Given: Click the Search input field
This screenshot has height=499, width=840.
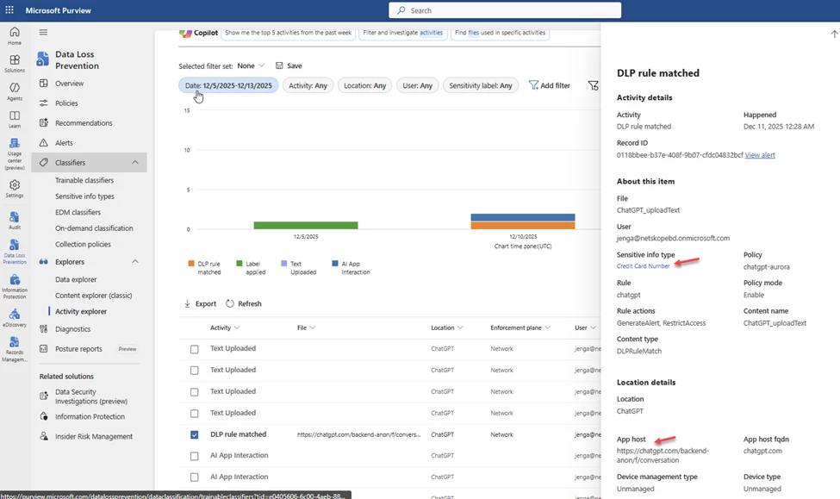Looking at the screenshot, I should (505, 10).
